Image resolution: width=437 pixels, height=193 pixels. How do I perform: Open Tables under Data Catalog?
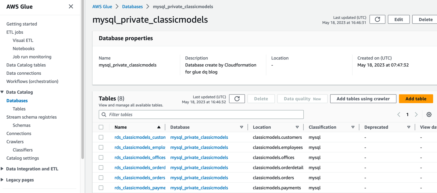[19, 109]
